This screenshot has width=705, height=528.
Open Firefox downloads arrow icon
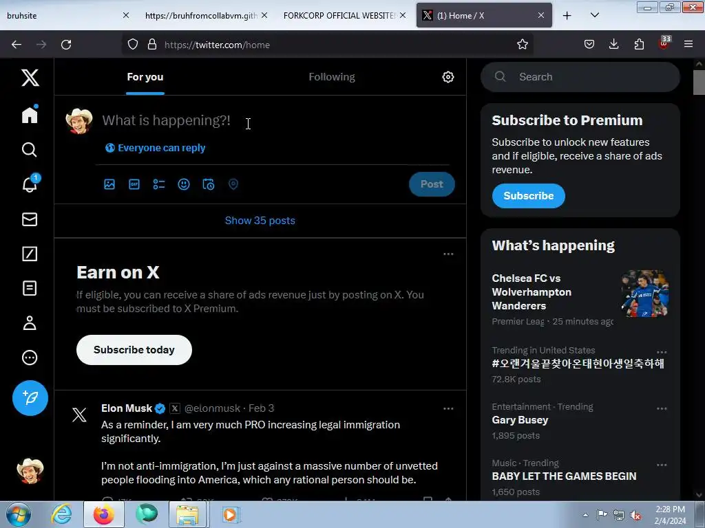click(x=613, y=45)
